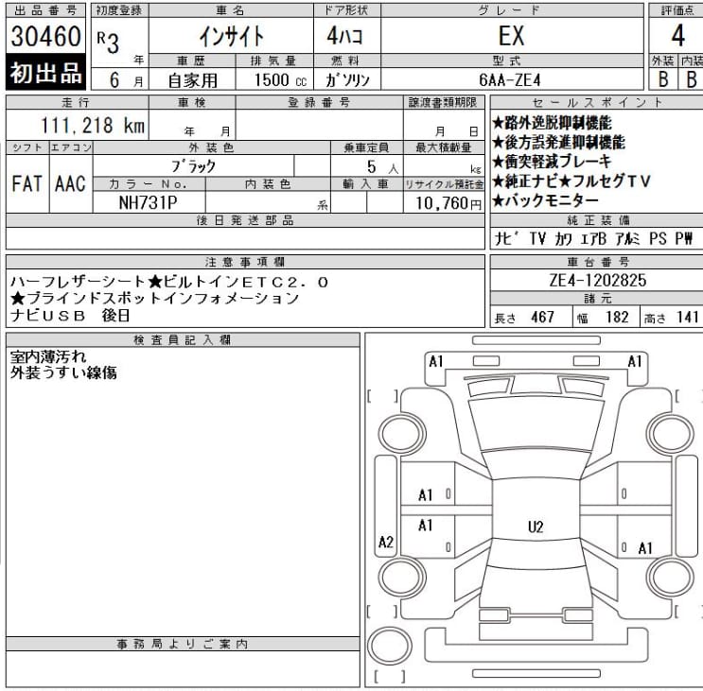This screenshot has width=703, height=691.
Task: Select the mileage 111,218 km
Action: (93, 126)
